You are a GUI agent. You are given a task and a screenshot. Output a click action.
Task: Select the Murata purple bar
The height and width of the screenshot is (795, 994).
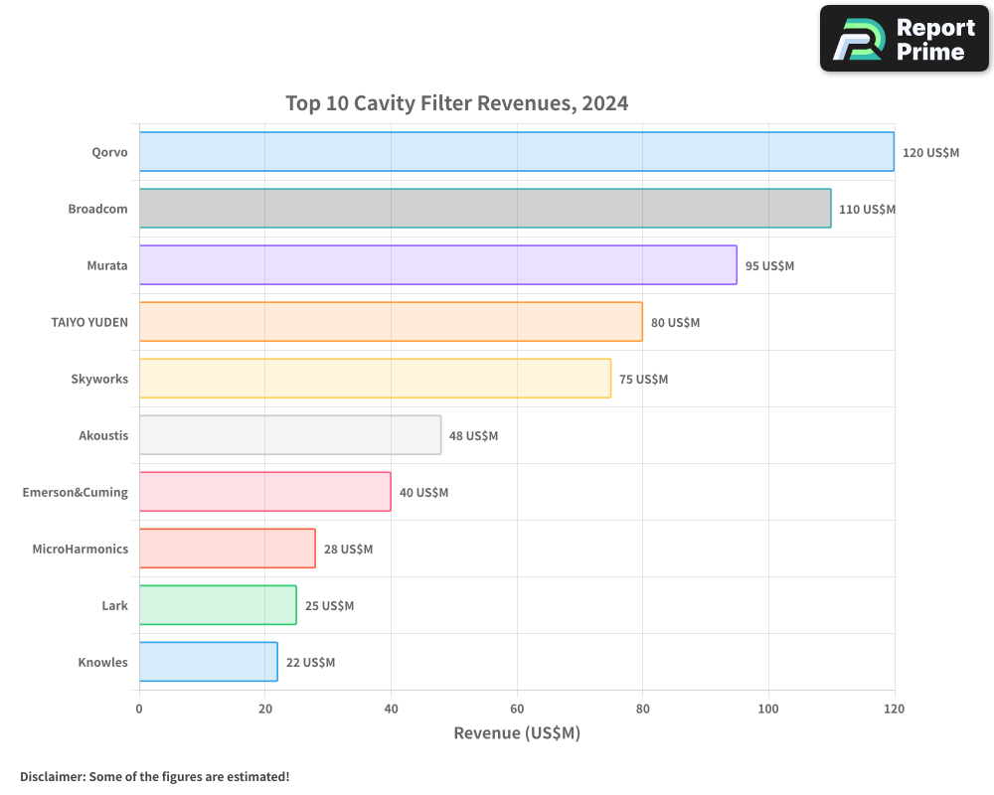437,265
